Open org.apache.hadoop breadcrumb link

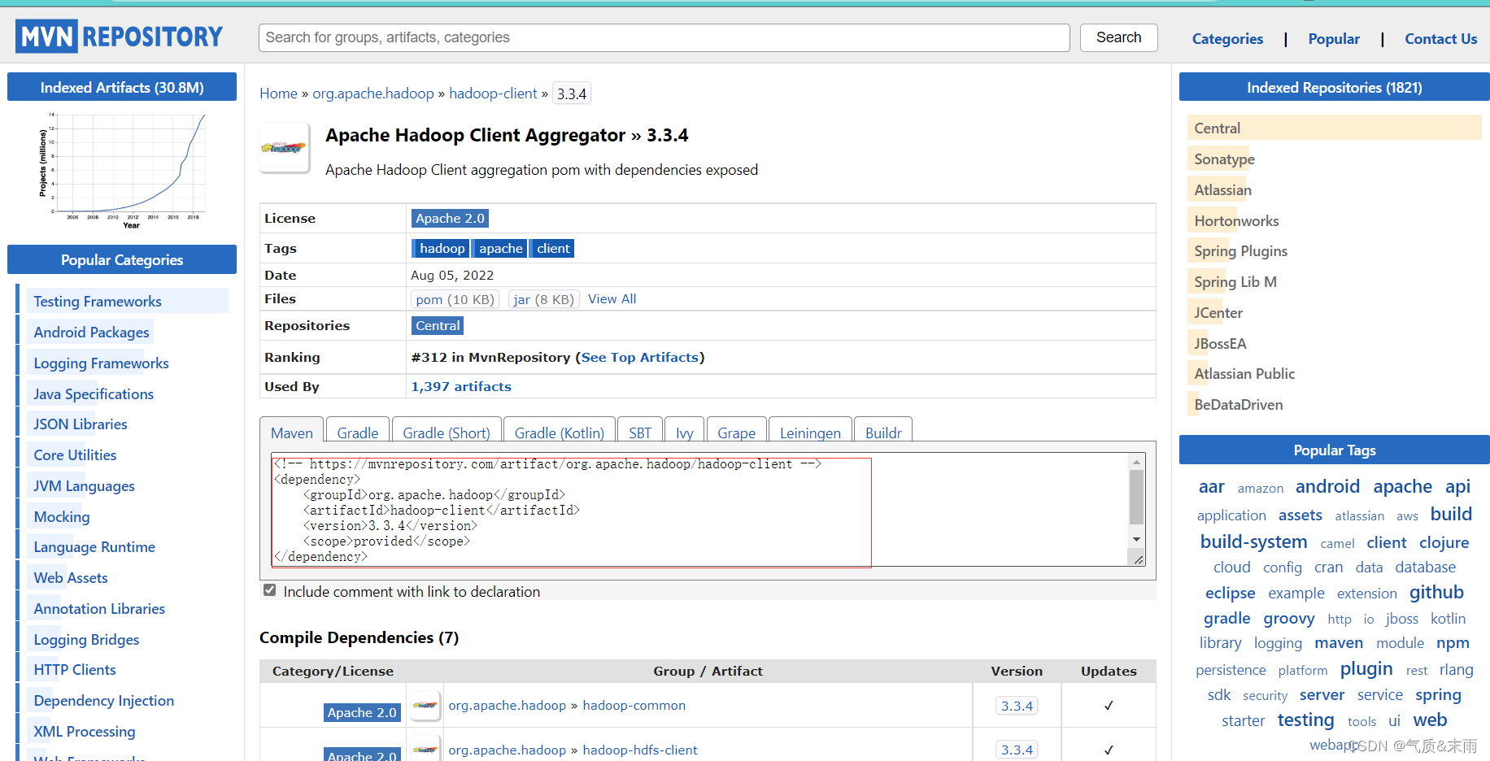pyautogui.click(x=373, y=93)
